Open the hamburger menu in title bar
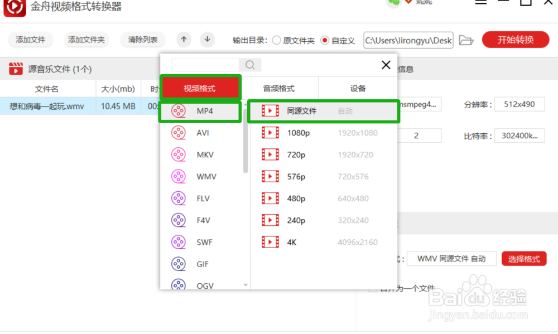Screen dimensions: 558x334 (x=480, y=2)
